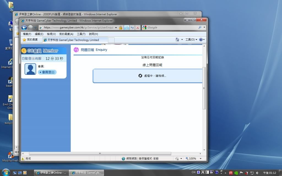Open recent pages dropdown beside Forward button
This screenshot has height=176, width=282.
(36, 28)
